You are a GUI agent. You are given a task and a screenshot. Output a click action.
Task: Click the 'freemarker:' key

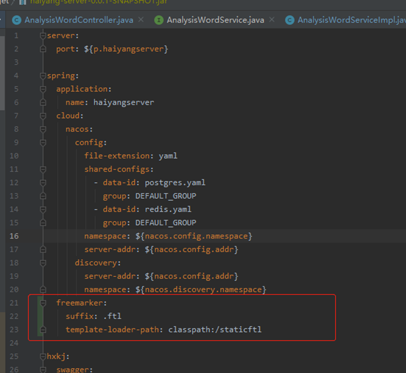(82, 303)
